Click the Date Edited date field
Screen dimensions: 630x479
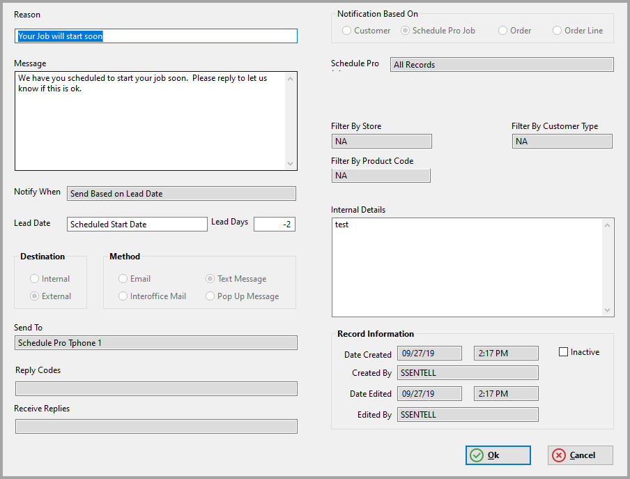coord(429,394)
